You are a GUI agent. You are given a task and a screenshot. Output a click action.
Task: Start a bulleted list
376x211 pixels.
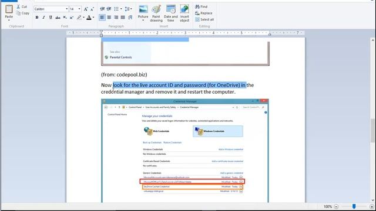click(116, 9)
